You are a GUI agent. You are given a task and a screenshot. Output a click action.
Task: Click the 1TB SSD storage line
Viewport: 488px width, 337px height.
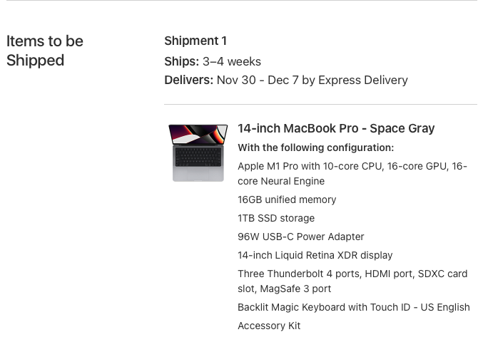[x=276, y=218]
